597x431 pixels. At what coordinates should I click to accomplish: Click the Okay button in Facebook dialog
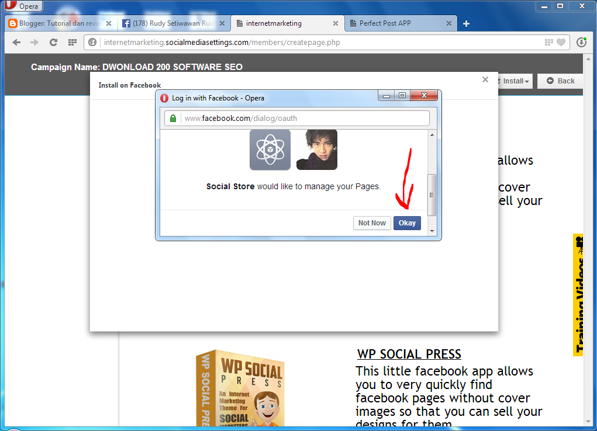click(407, 223)
